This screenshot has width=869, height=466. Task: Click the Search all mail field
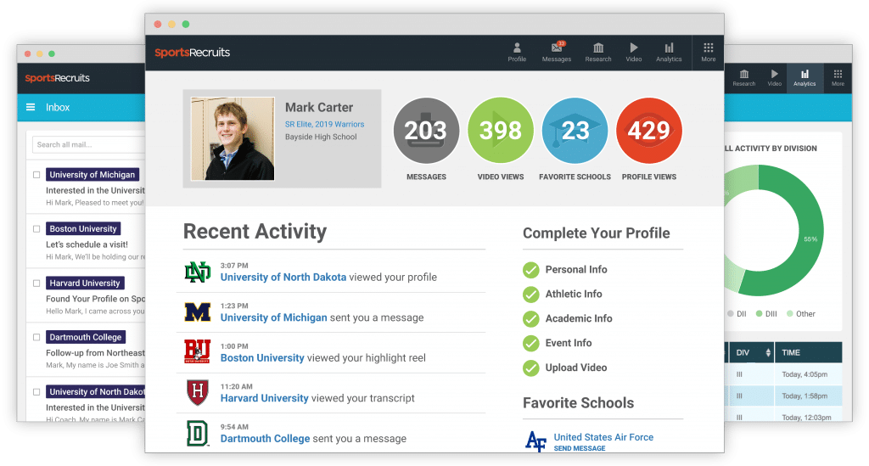pos(88,144)
